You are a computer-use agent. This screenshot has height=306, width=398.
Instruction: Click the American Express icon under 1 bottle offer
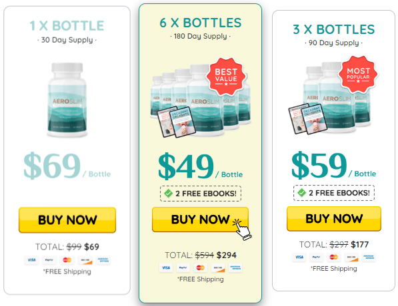coord(103,260)
